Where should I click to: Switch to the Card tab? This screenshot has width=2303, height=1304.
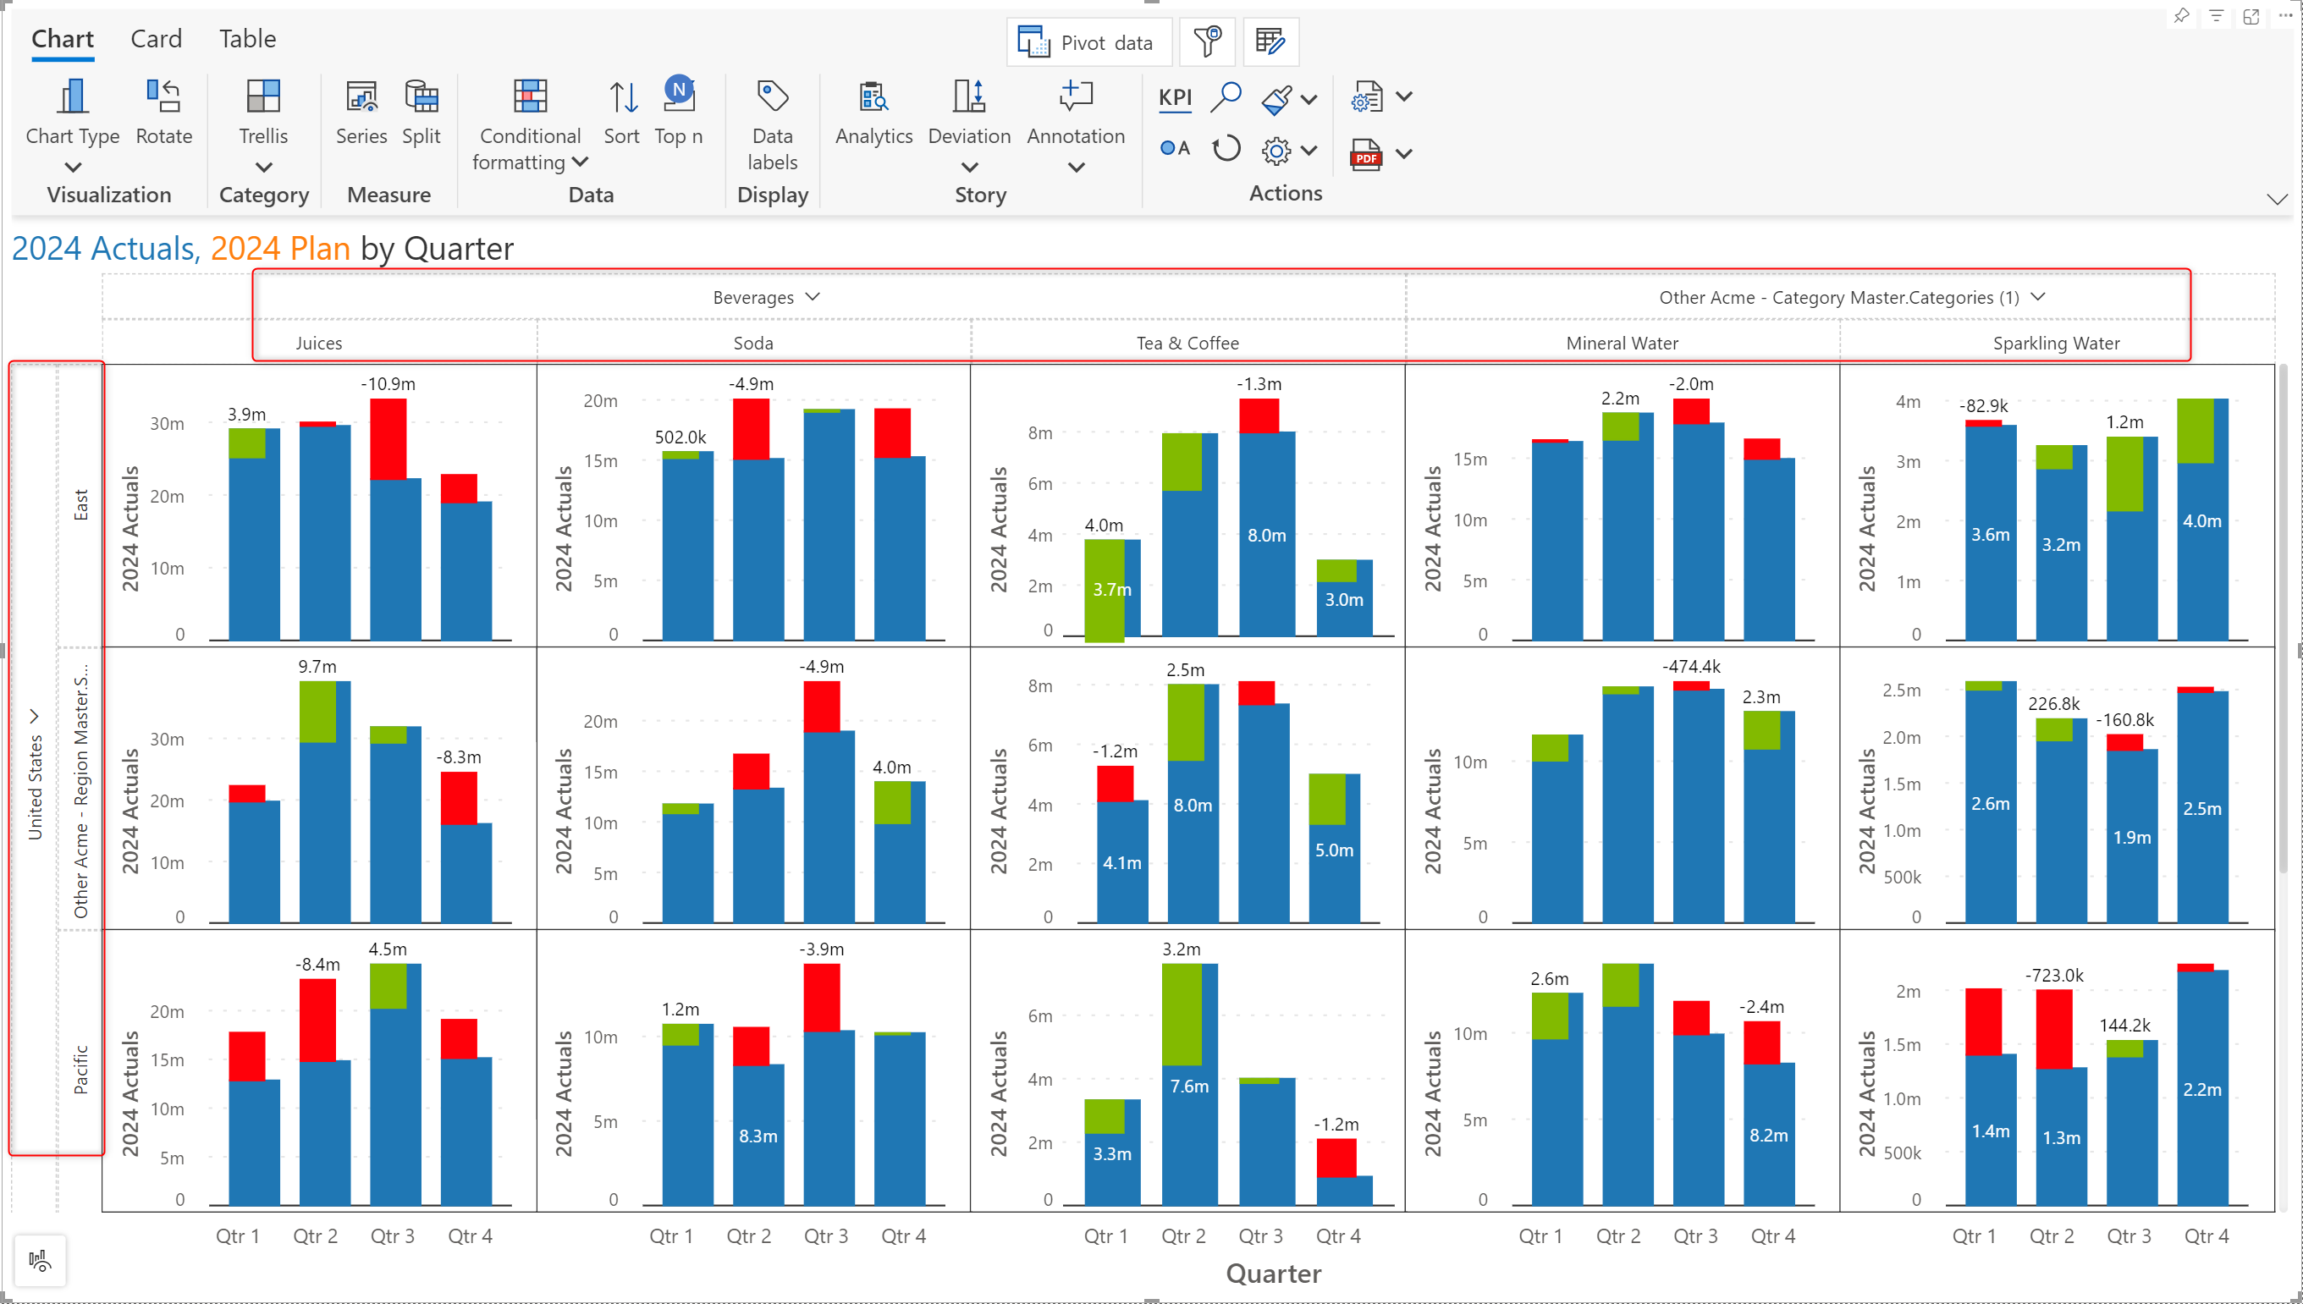(x=156, y=39)
